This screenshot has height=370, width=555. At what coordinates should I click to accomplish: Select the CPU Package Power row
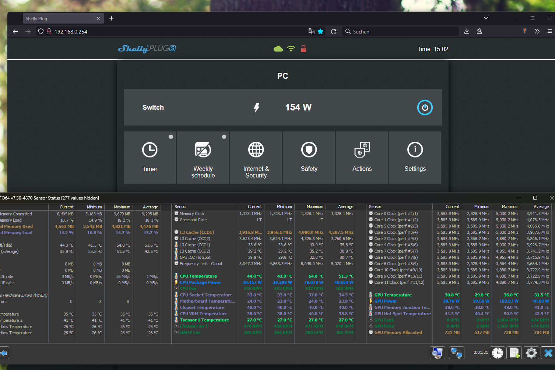click(x=264, y=282)
